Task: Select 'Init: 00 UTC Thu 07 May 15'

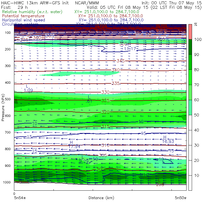Action: pos(171,3)
